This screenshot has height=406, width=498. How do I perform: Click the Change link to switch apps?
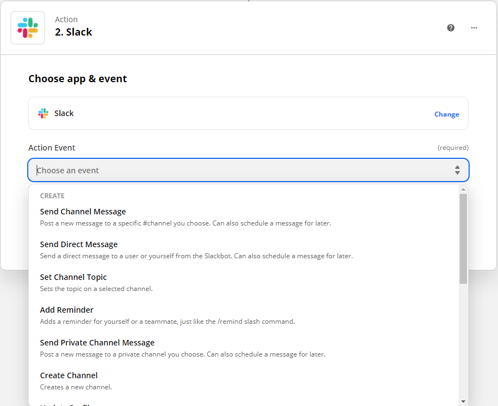click(x=446, y=114)
